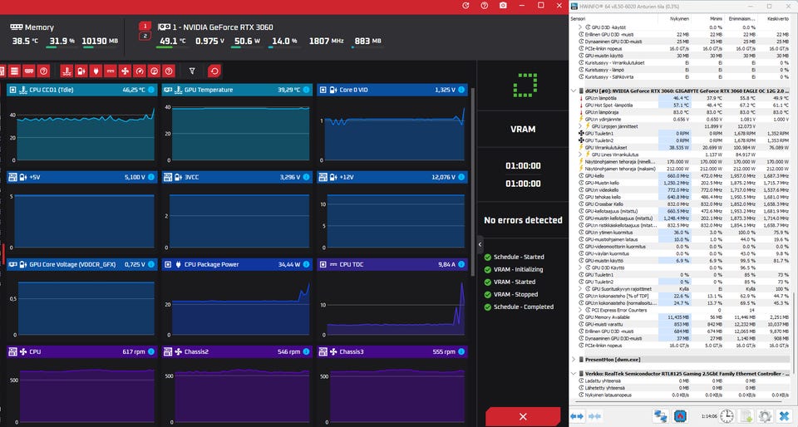Image resolution: width=798 pixels, height=427 pixels.
Task: Toggle blue dot on +12V graph
Action: (461, 178)
